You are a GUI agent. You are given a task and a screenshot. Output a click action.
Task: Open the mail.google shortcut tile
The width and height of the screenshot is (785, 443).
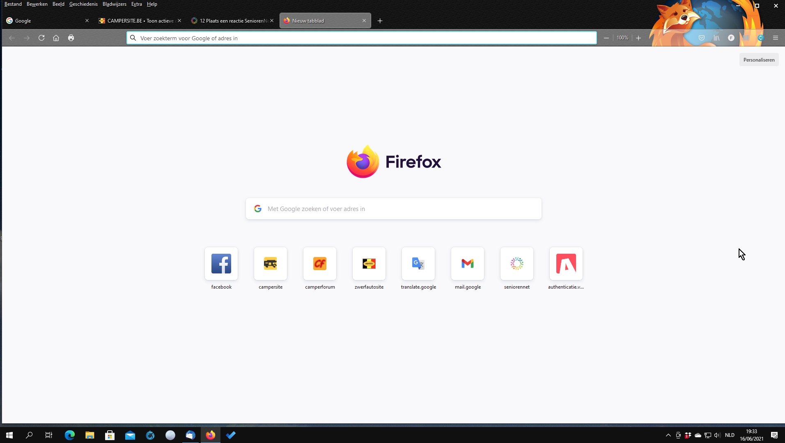[x=468, y=264]
